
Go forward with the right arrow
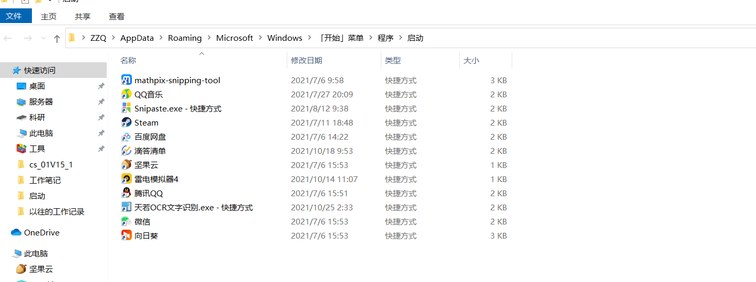pos(28,38)
